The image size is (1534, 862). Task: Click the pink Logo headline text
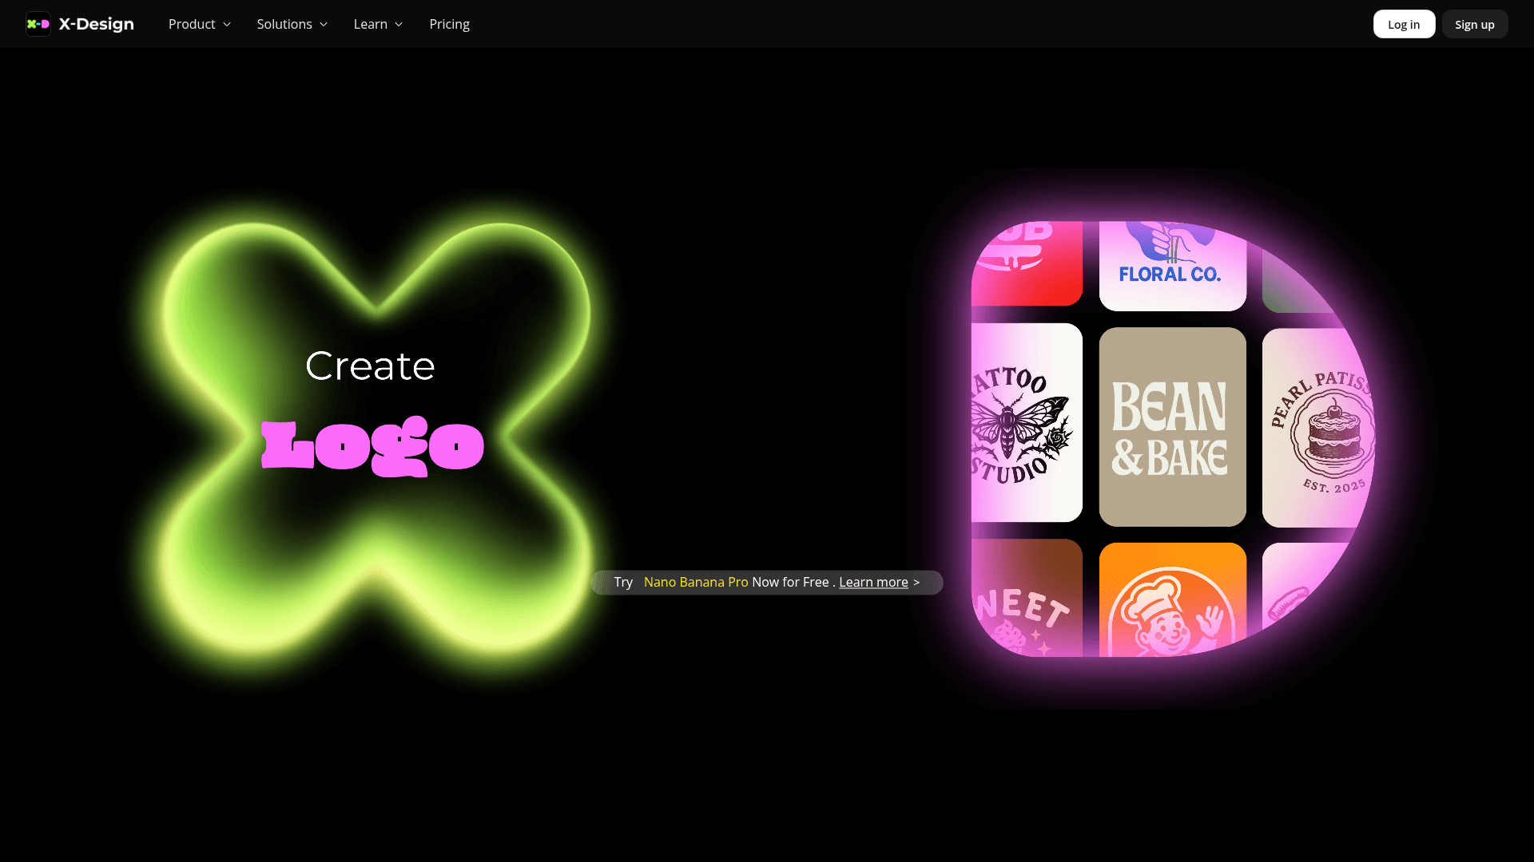coord(372,445)
